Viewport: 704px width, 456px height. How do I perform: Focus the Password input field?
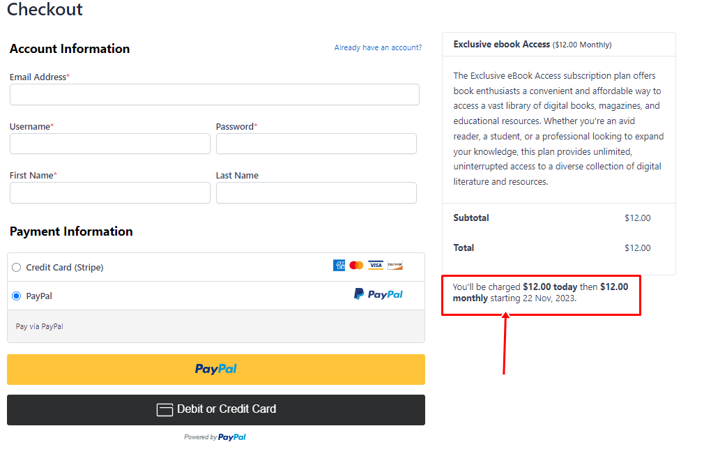tap(316, 144)
